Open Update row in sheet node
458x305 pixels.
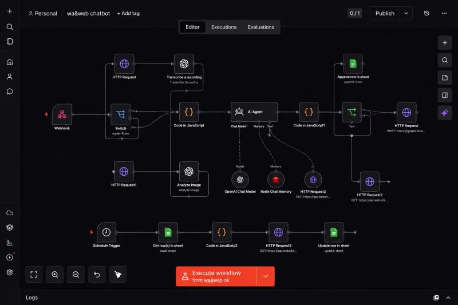pyautogui.click(x=334, y=232)
